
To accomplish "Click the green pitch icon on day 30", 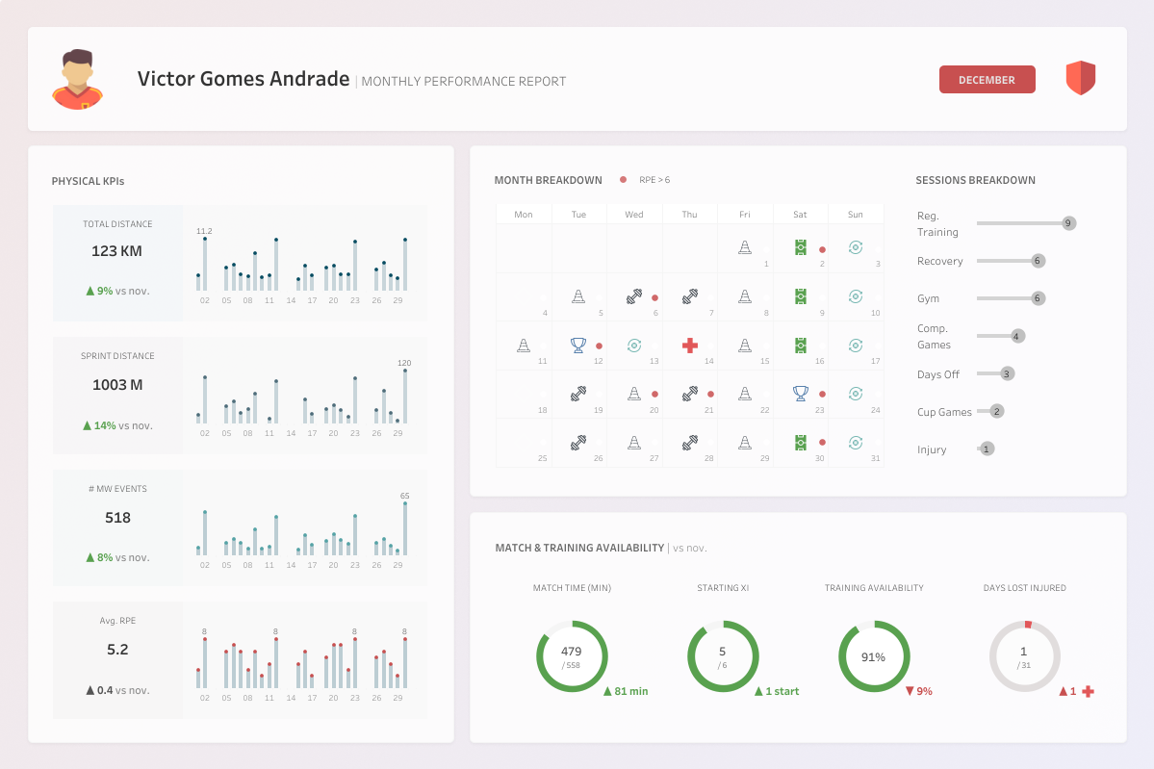I will pos(800,443).
